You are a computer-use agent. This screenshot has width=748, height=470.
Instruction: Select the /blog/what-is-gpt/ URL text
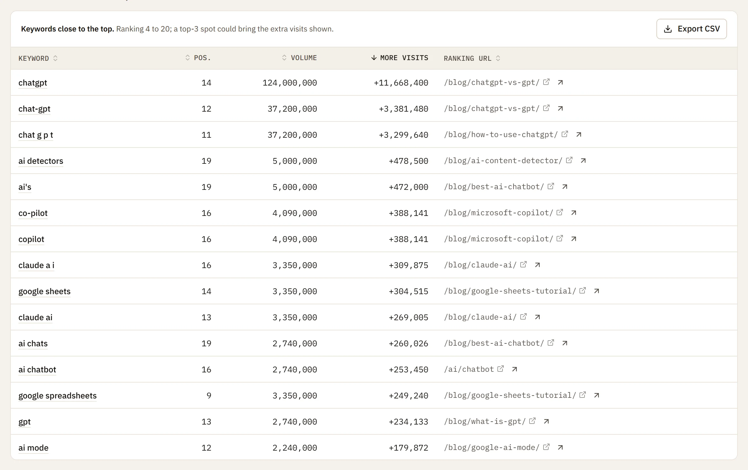(x=485, y=421)
